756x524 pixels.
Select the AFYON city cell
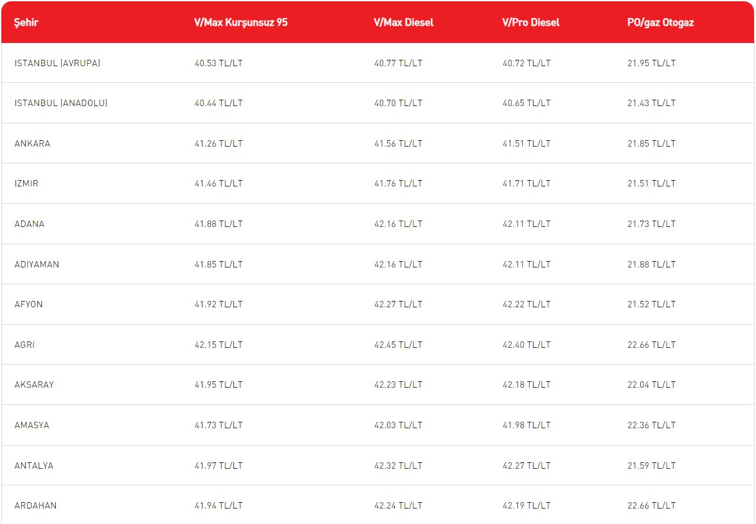point(28,305)
